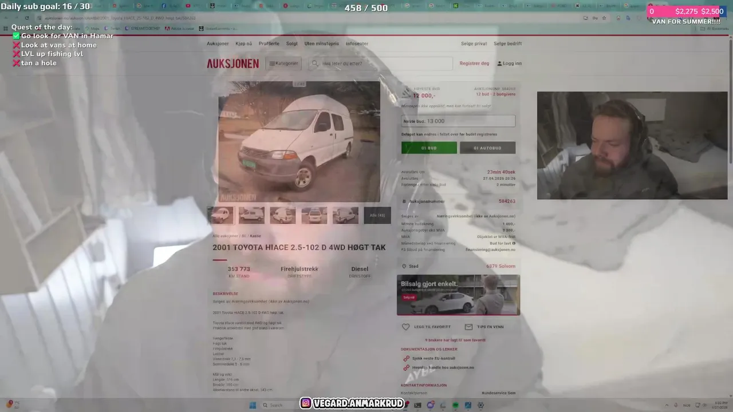Viewport: 733px width, 412px height.
Task: Open the 'Bilsalg gjort enkelt' ad banner
Action: tap(458, 295)
